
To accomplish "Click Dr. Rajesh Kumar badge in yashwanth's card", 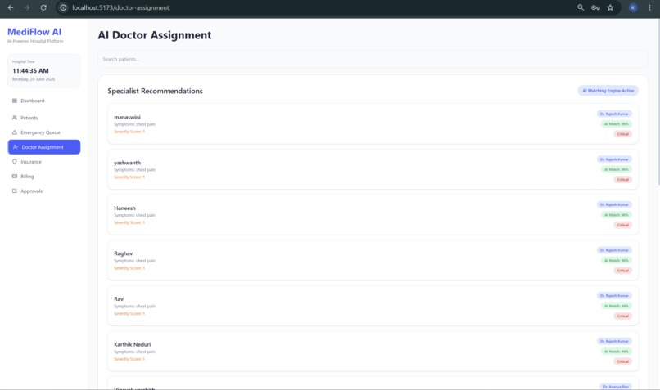I will [x=614, y=159].
